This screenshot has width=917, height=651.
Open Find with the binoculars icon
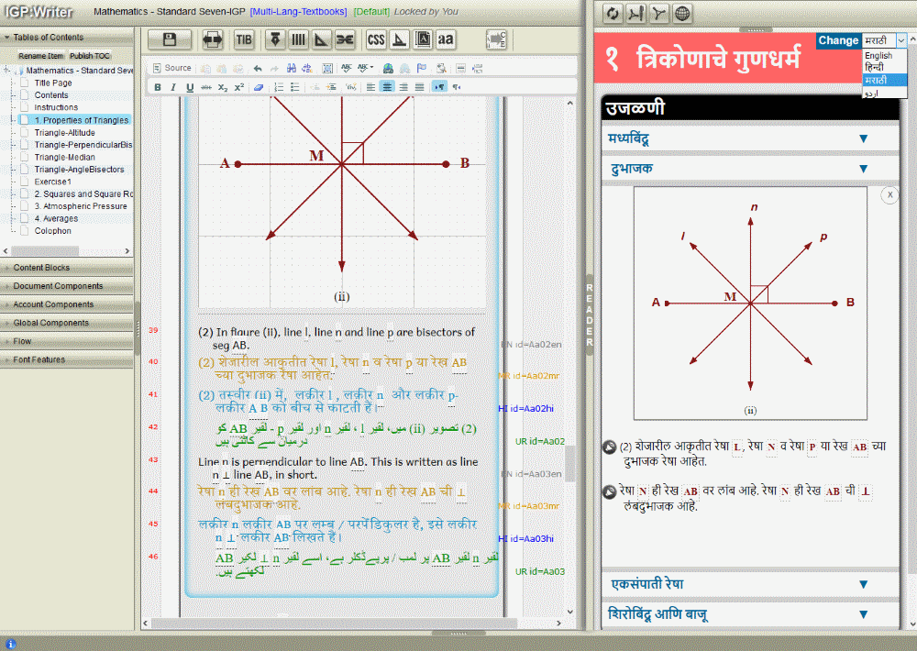tap(292, 69)
